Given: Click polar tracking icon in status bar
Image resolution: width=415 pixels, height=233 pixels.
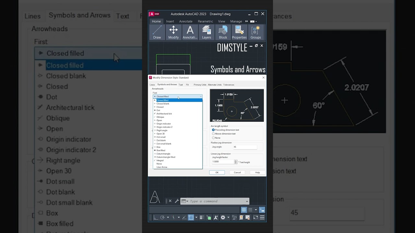Looking at the screenshot, I should [162, 217].
